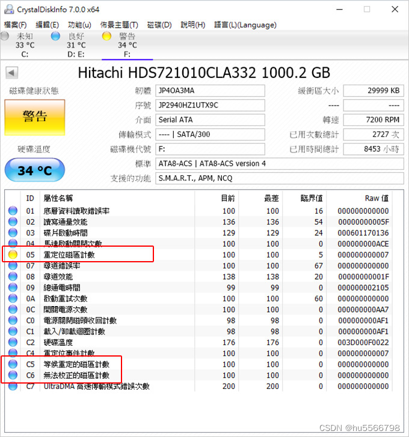Select the 等候重定的磁區計數 row
The height and width of the screenshot is (437, 409).
click(x=198, y=364)
